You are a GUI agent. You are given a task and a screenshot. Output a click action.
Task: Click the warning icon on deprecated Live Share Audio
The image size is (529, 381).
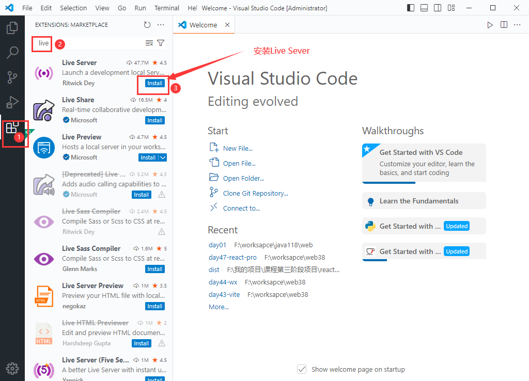click(162, 195)
